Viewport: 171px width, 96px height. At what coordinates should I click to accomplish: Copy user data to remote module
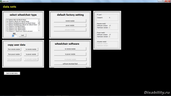pyautogui.click(x=31, y=49)
